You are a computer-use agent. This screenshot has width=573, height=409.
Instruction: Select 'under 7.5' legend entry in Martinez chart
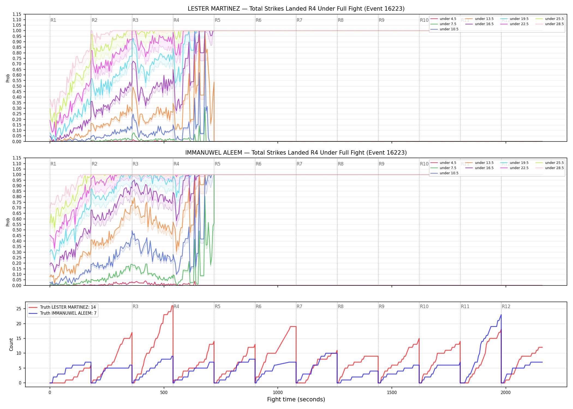click(443, 24)
